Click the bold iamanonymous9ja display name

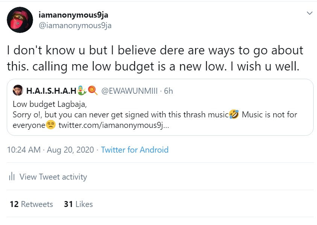(x=73, y=15)
